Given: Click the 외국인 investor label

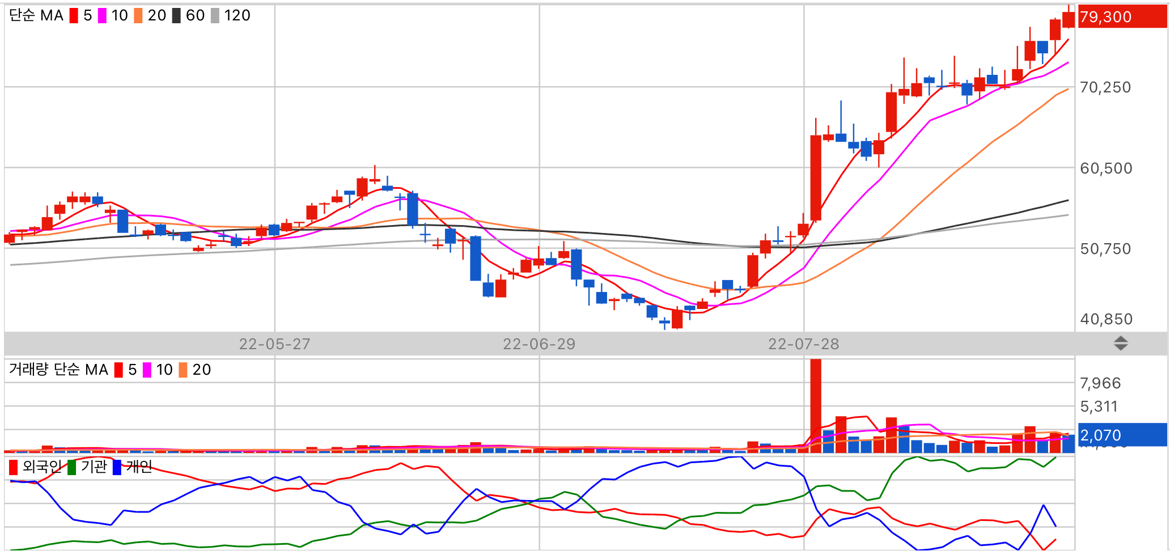Looking at the screenshot, I should click(42, 467).
